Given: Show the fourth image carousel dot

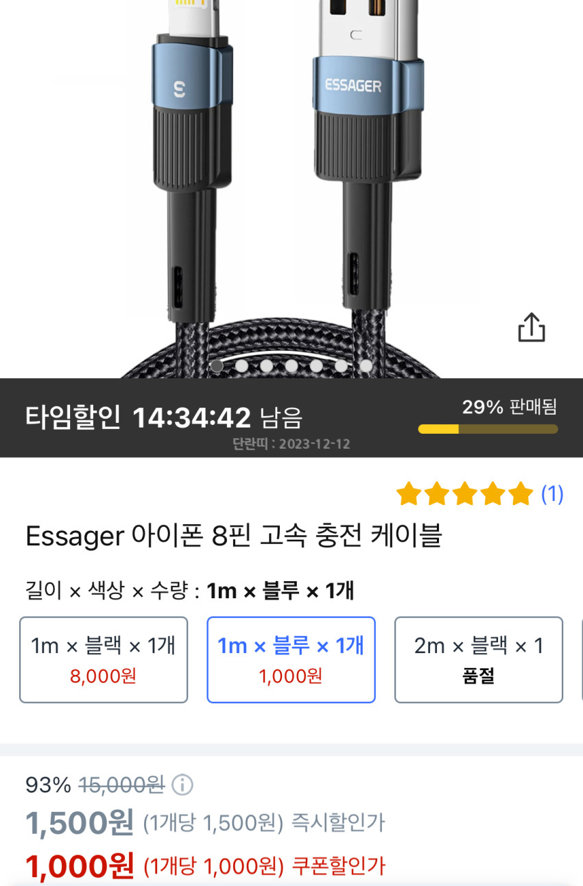Looking at the screenshot, I should tap(291, 366).
